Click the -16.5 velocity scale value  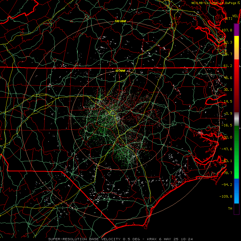[227, 125]
